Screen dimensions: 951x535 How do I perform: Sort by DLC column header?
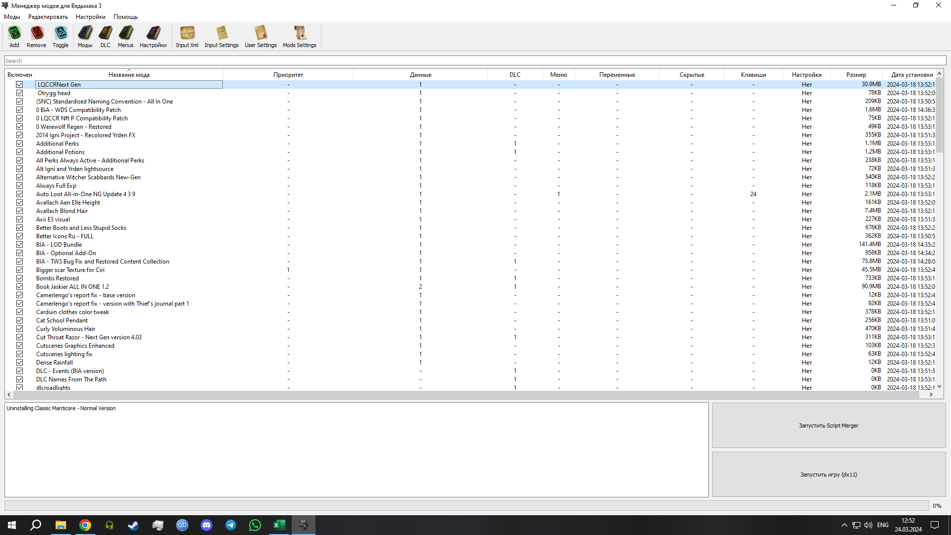click(x=515, y=75)
